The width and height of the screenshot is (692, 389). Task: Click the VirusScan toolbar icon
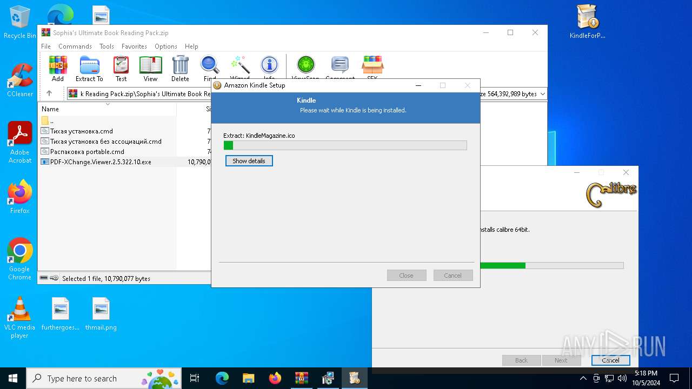[x=305, y=69]
